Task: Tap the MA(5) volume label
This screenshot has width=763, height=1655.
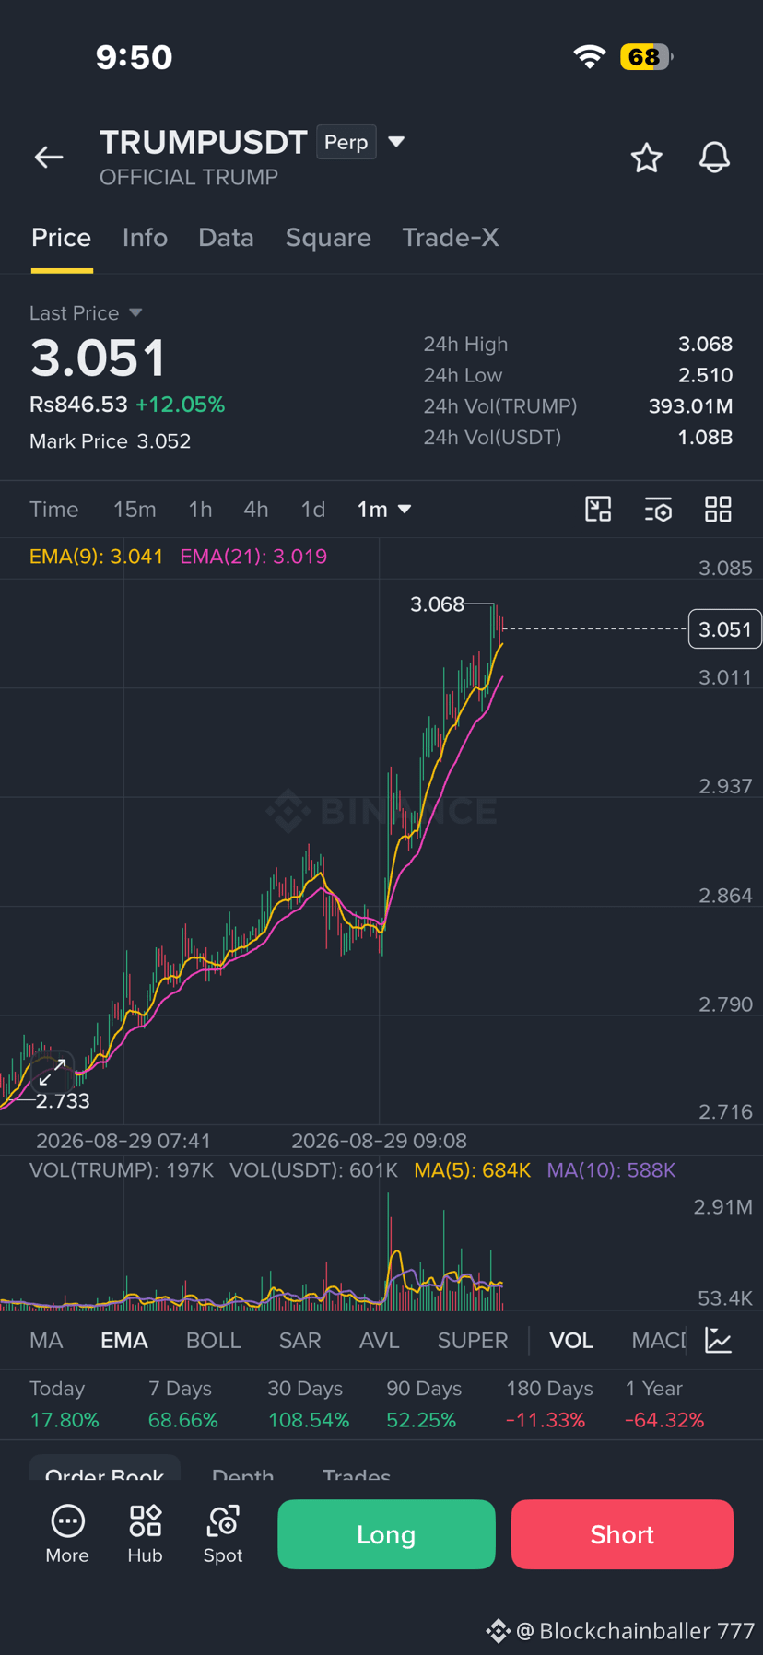Action: tap(473, 1170)
